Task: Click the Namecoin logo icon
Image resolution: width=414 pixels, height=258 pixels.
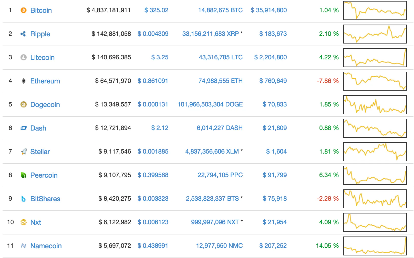Action: tap(23, 246)
